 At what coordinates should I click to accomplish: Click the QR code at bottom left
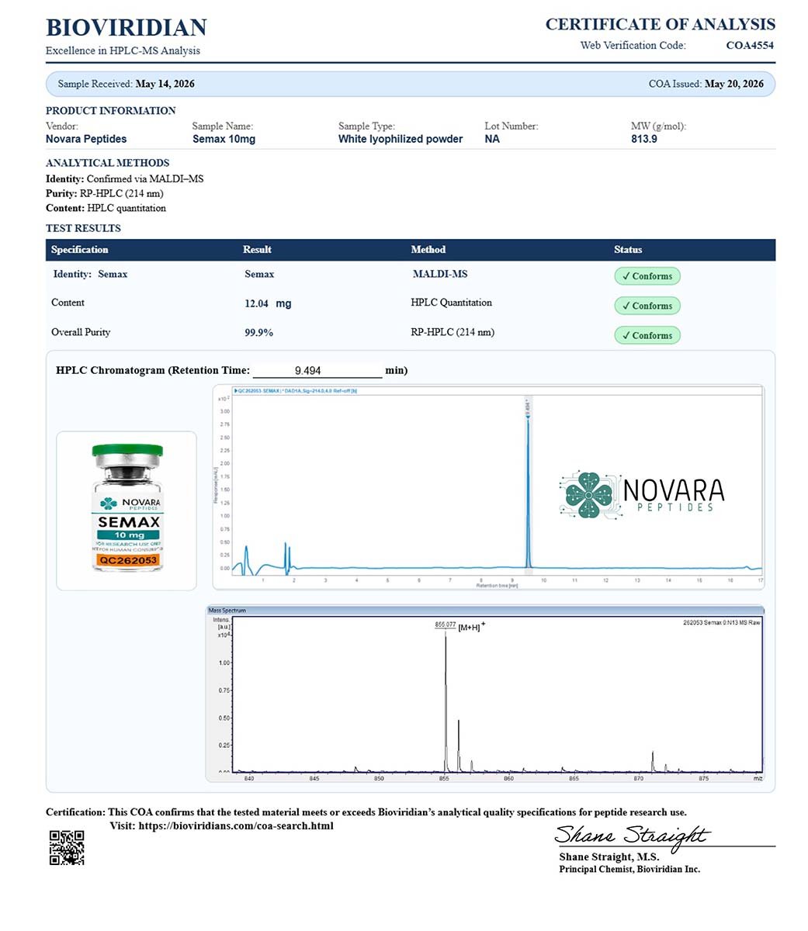pos(67,847)
